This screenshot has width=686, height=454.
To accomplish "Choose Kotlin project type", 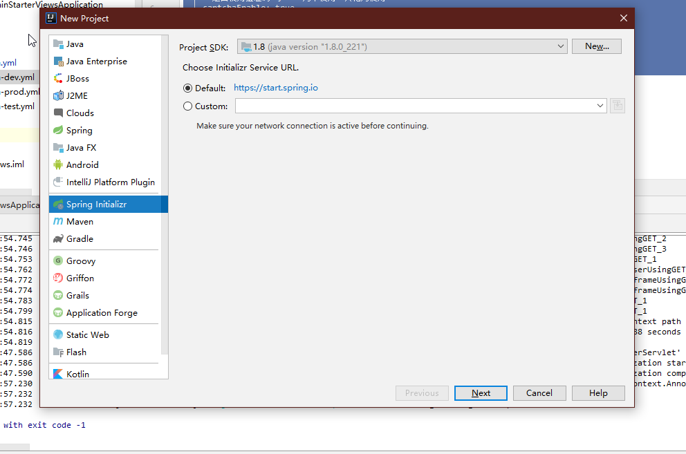I will 105,373.
